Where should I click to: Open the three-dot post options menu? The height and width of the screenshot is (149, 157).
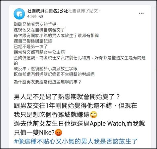pyautogui.click(x=141, y=13)
